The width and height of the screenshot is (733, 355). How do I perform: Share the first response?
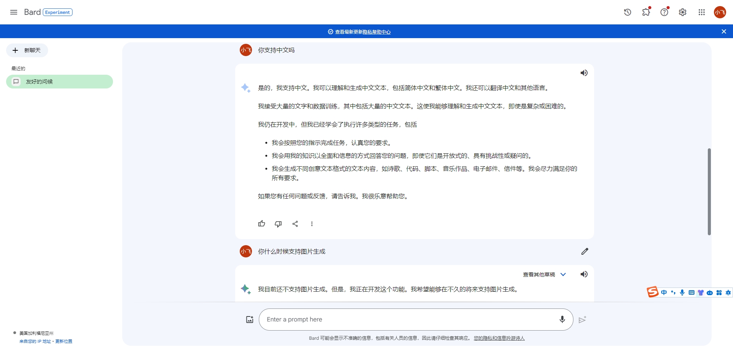pyautogui.click(x=295, y=224)
